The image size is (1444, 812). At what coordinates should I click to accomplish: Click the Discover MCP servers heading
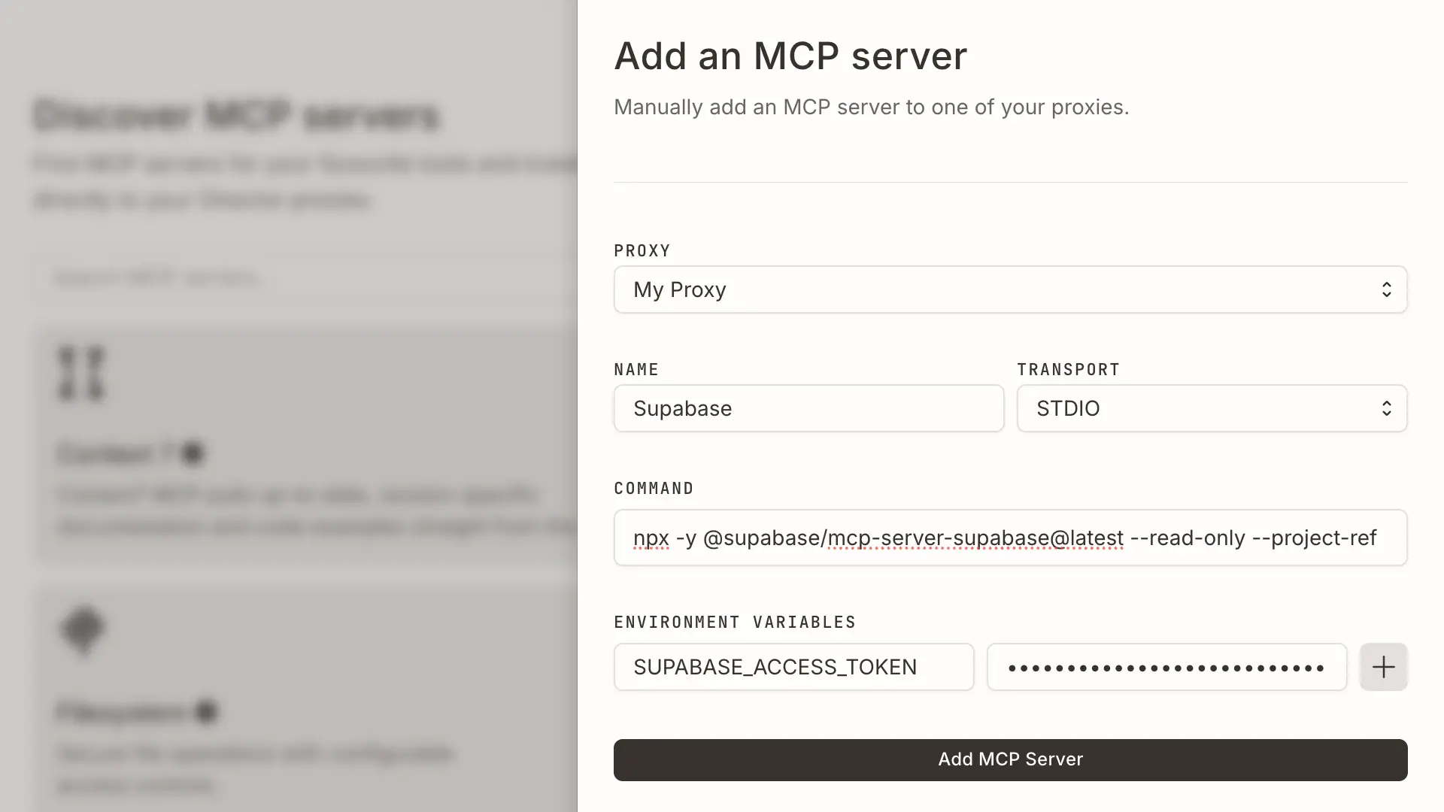[235, 114]
